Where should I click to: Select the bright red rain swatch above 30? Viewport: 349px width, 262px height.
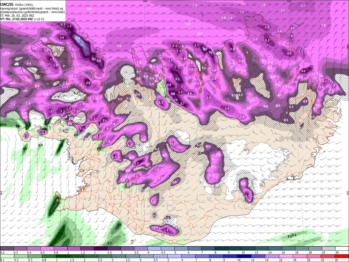[342, 256]
